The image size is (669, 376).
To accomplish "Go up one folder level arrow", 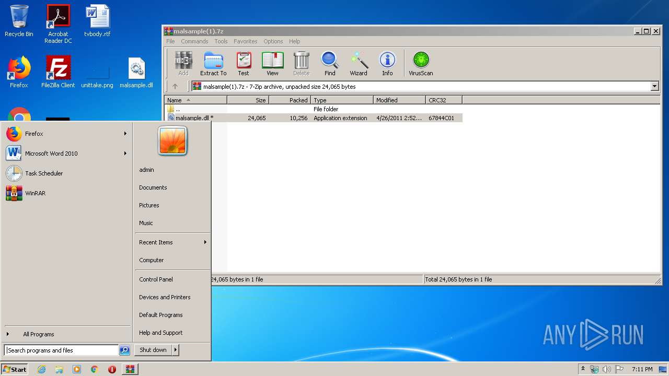I will 175,87.
